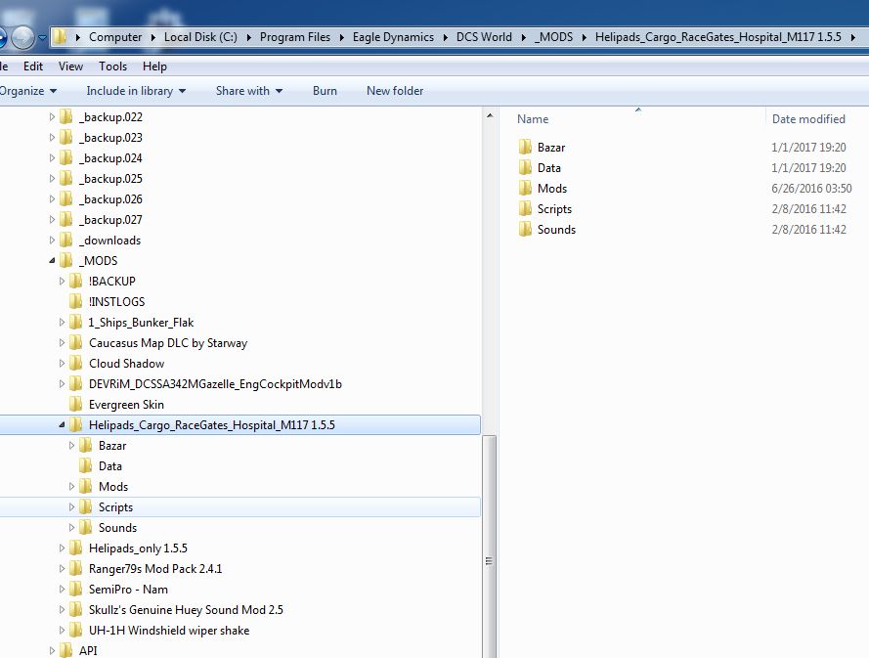Expand the !BACKUP tree node
869x658 pixels.
[x=63, y=281]
